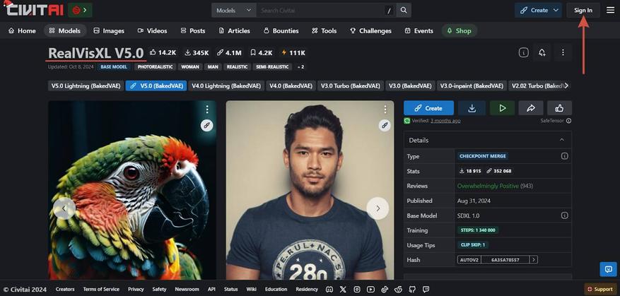This screenshot has height=296, width=620.
Task: Open the Instagram footer icon
Action: point(356,289)
